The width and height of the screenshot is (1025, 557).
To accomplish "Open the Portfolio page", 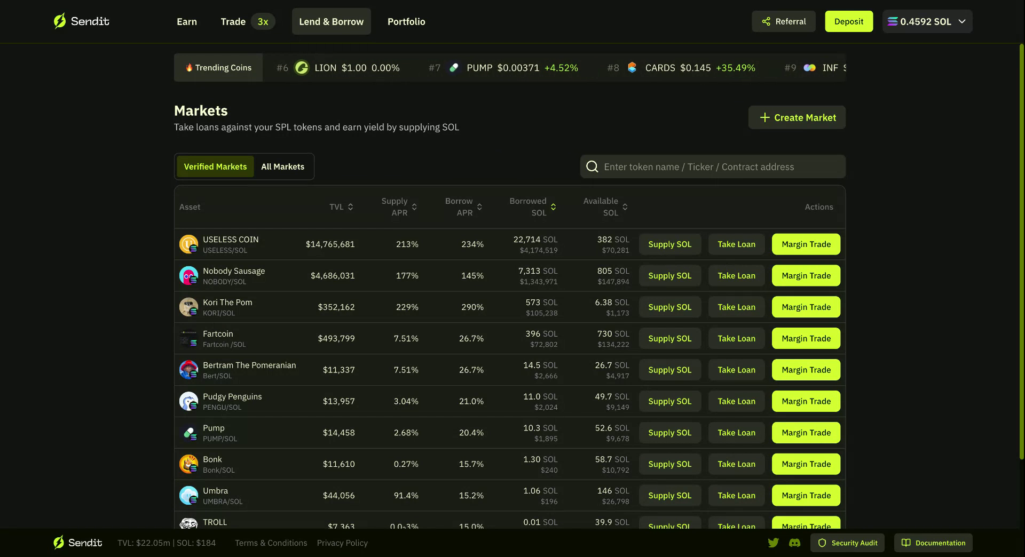I will coord(406,21).
